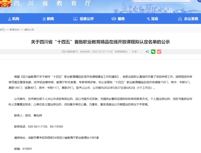The image size is (201, 153).
Task: Click the article headline about 精品在线开放课程
Action: [x=100, y=42]
